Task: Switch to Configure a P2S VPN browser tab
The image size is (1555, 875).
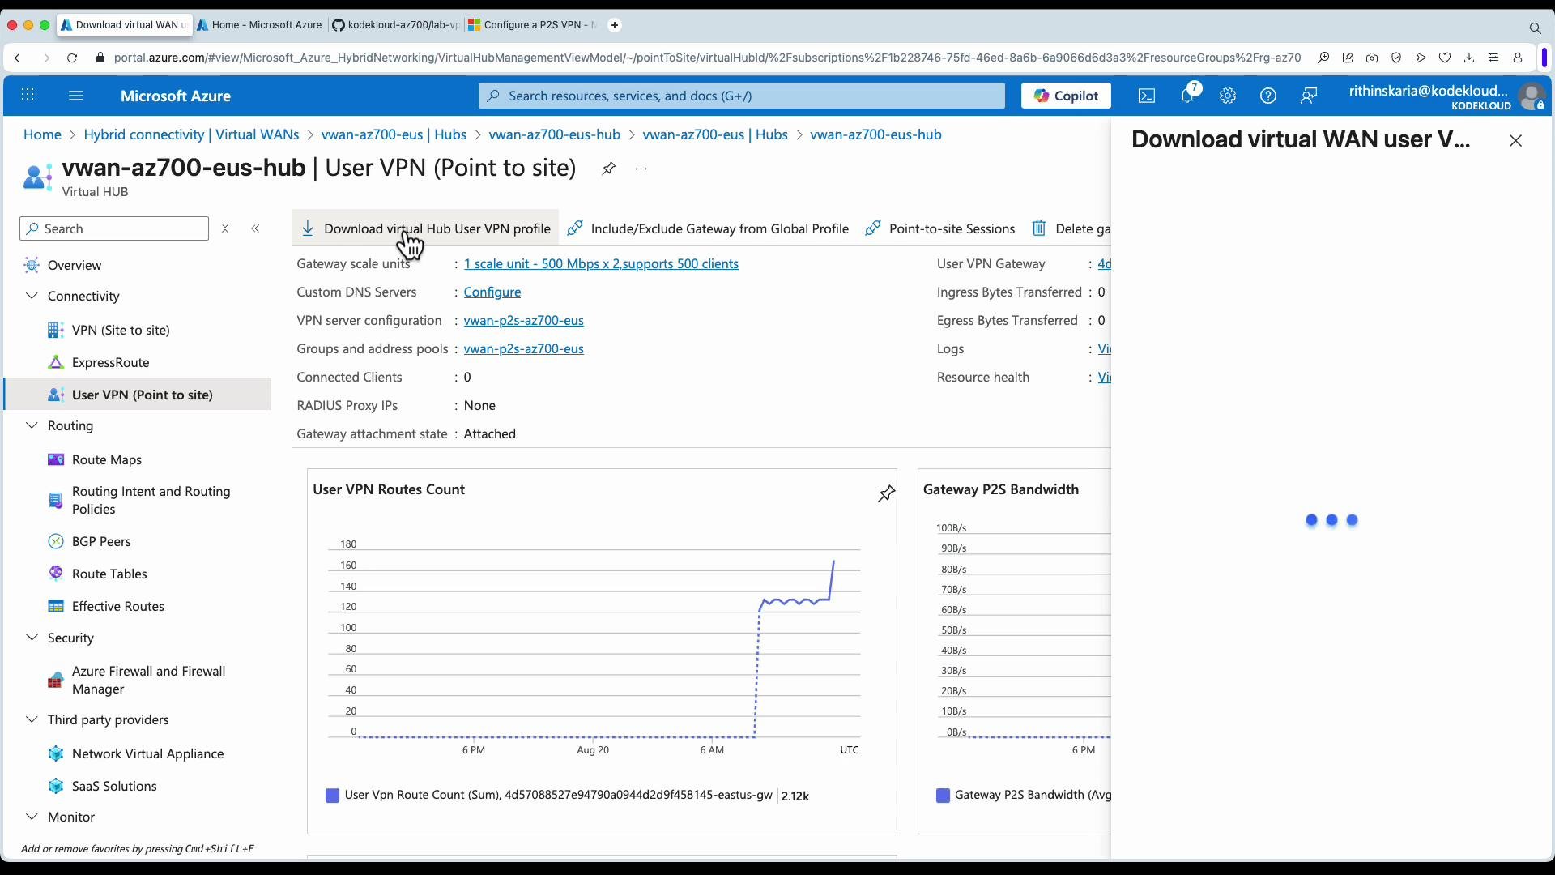Action: coord(533,25)
